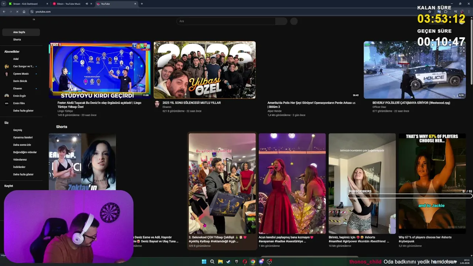Open Birimiz hepimiz için short thumbnail

[x=362, y=184]
